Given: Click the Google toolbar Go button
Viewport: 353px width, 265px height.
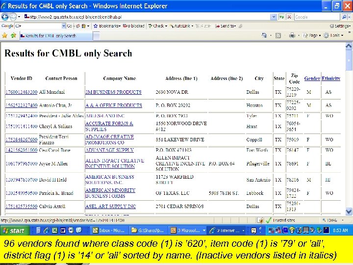Looking at the screenshot, I should click(69, 26).
